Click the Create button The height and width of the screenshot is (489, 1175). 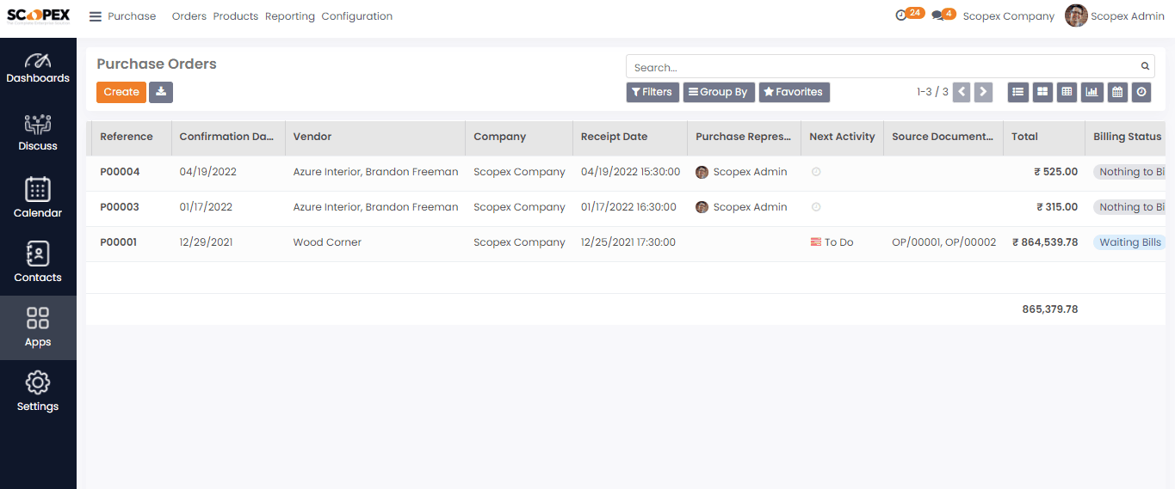click(x=121, y=92)
